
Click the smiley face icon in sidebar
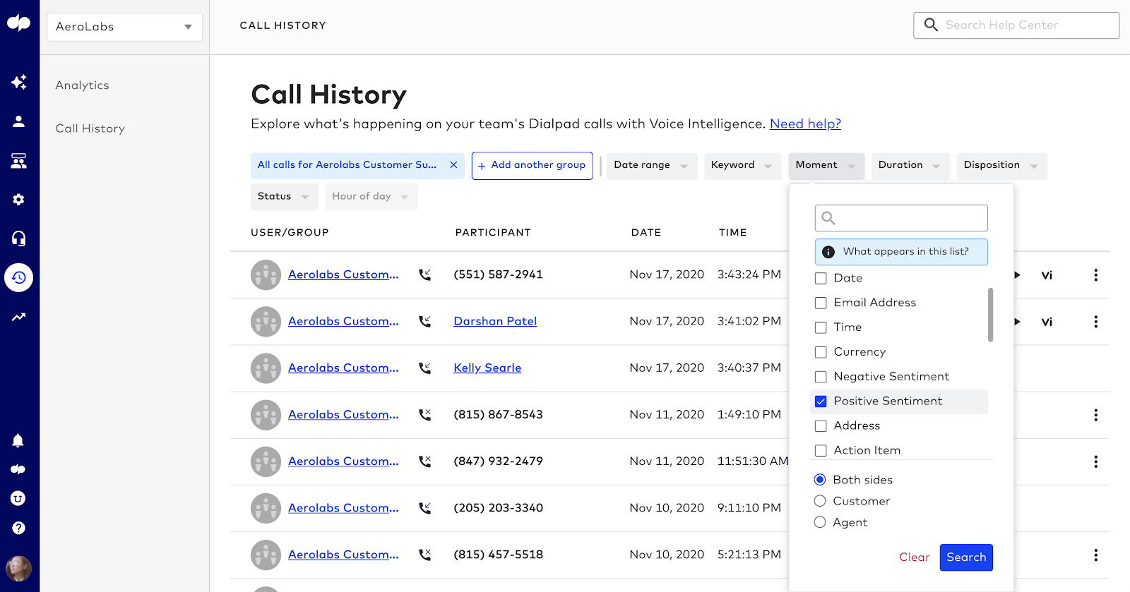(18, 498)
